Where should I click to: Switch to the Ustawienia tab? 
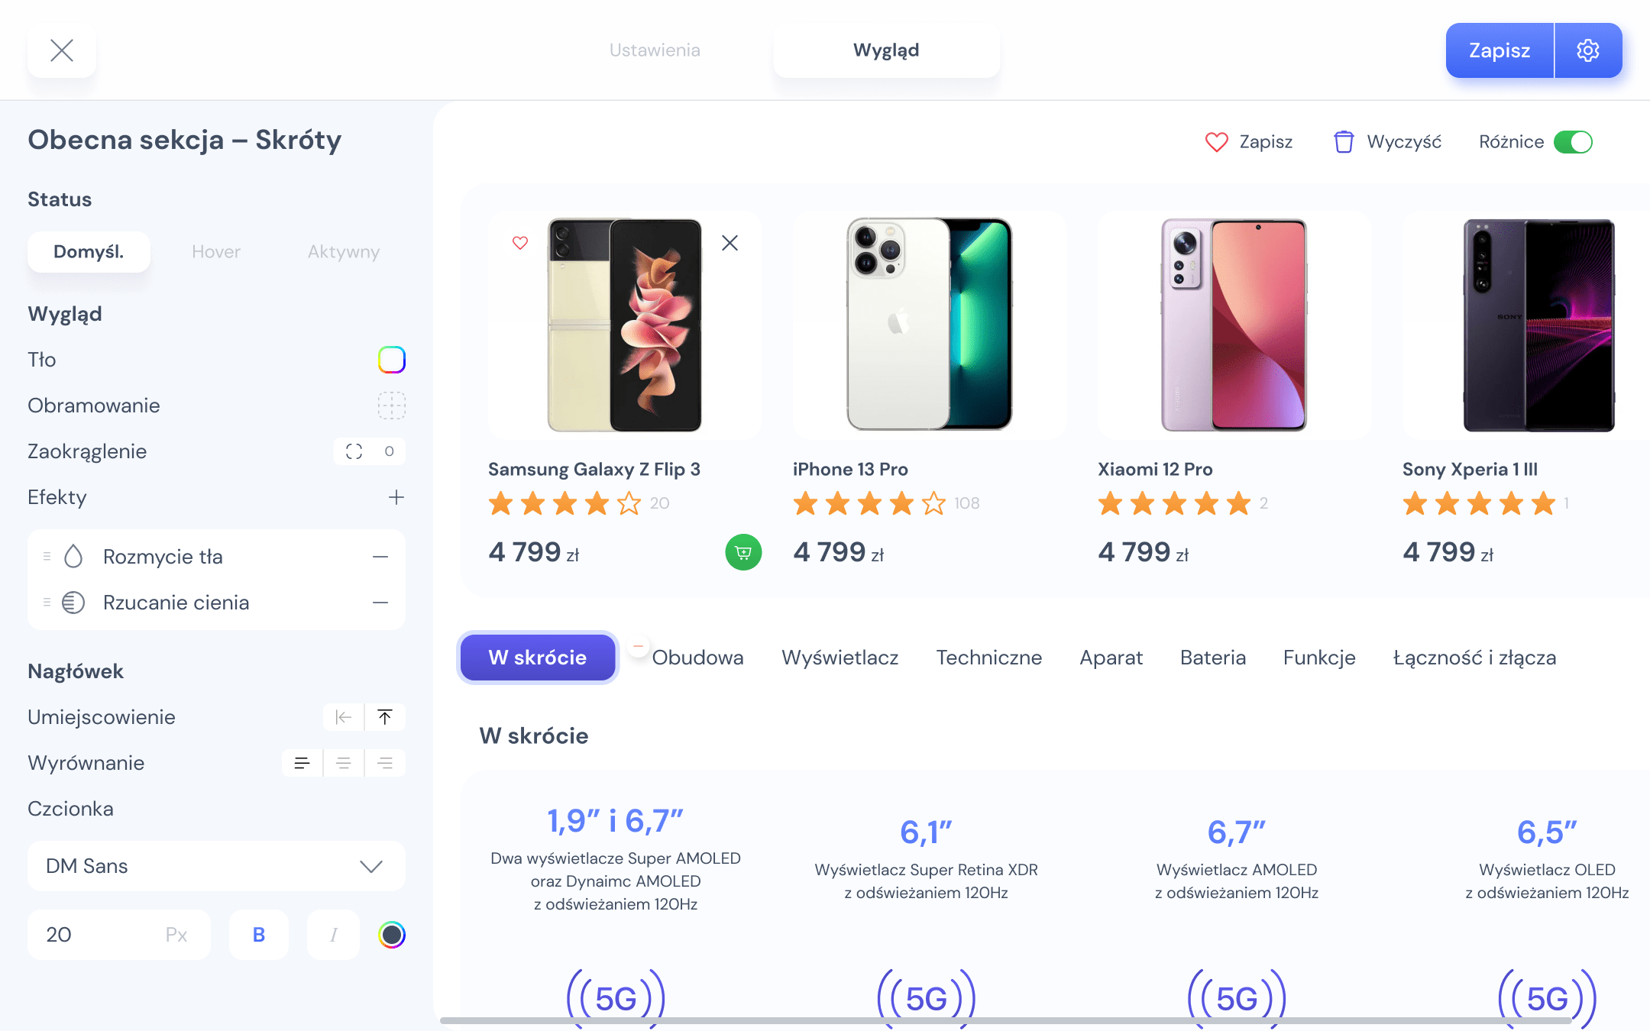[x=655, y=50]
